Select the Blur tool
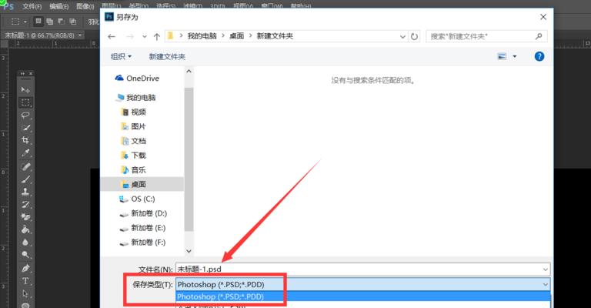Screen dimensions: 591x308 click(x=25, y=243)
